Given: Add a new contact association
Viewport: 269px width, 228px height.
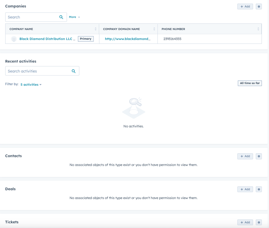Looking at the screenshot, I should pyautogui.click(x=245, y=156).
